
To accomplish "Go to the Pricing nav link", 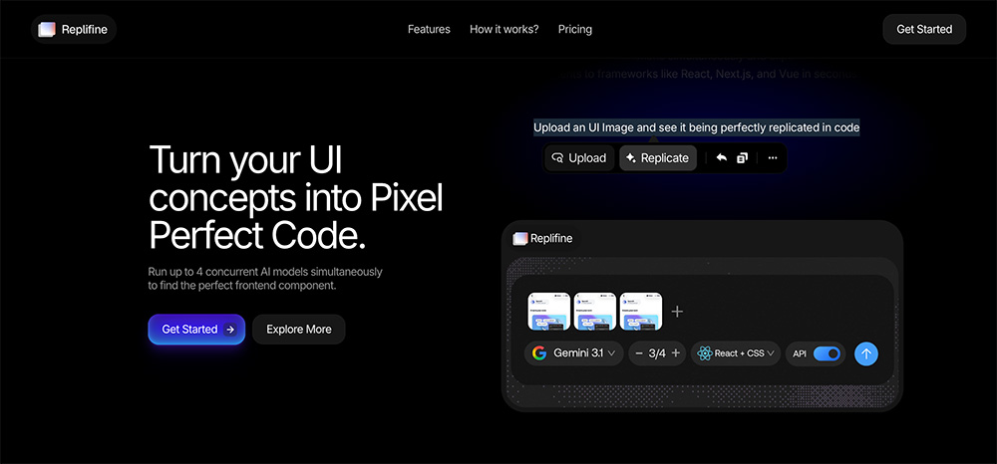I will 575,29.
